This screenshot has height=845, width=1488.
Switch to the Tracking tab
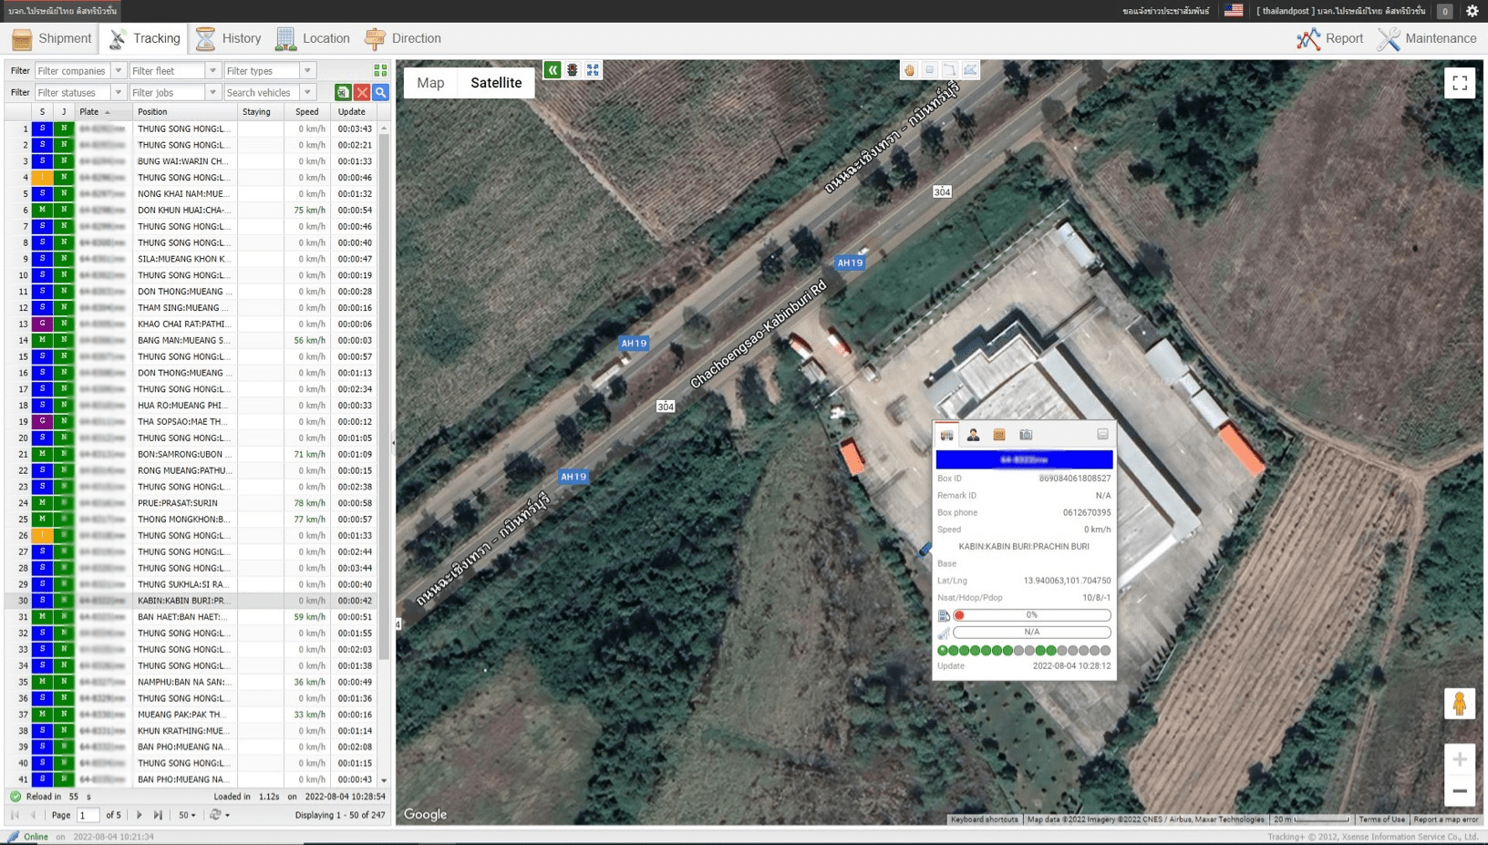144,38
